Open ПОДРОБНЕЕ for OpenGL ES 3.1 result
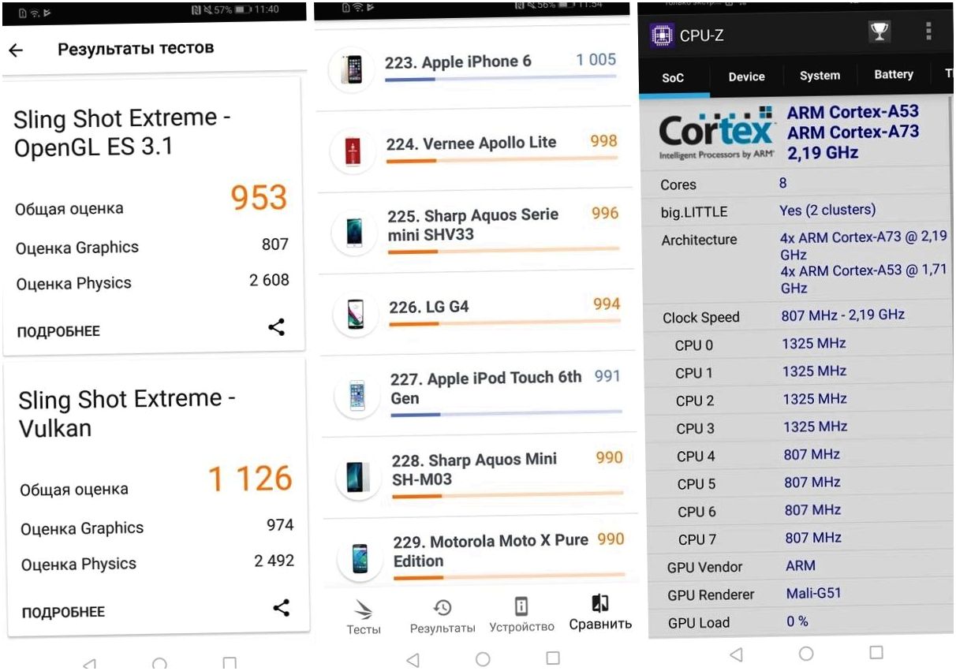The height and width of the screenshot is (671, 956). [58, 331]
